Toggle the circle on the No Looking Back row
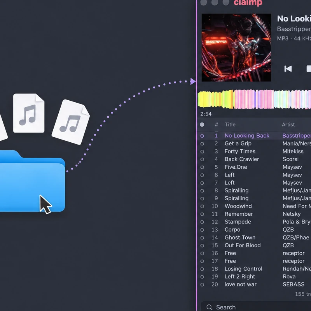The height and width of the screenshot is (311, 311). tap(202, 136)
